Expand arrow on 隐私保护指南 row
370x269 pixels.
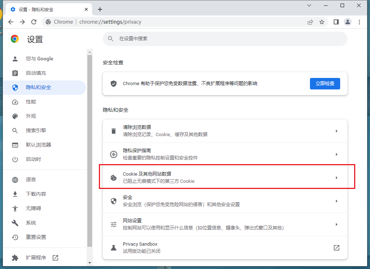click(x=337, y=154)
